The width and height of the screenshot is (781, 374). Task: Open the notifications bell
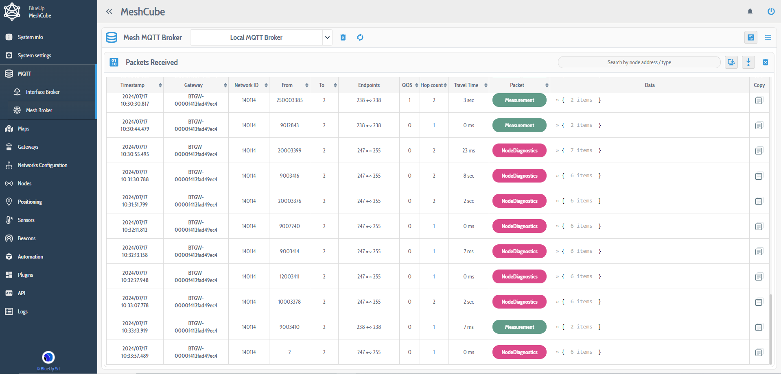[x=750, y=11]
